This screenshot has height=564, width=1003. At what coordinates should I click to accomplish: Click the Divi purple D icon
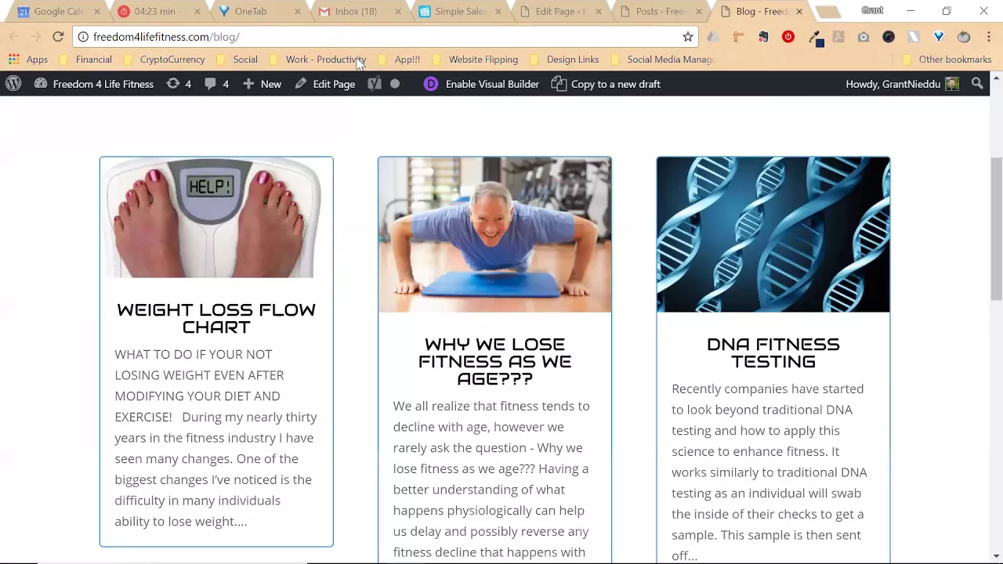[431, 84]
